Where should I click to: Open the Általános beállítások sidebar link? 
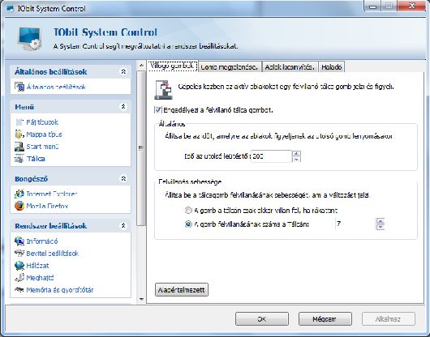click(56, 87)
